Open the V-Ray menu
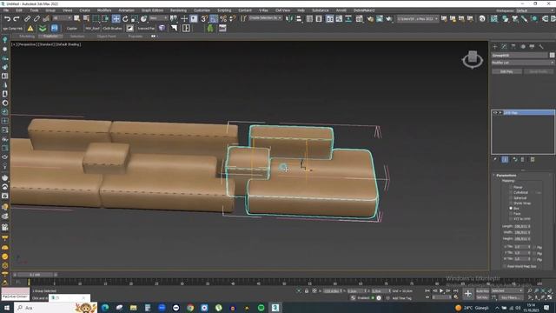 click(263, 10)
